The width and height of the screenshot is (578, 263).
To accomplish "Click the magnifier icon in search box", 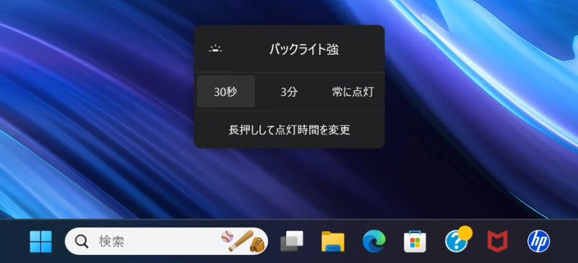I will pyautogui.click(x=82, y=241).
